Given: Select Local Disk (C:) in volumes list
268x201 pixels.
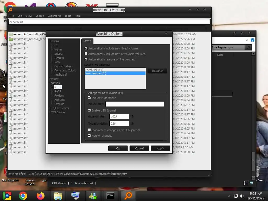Looking at the screenshot, I should 115,70.
